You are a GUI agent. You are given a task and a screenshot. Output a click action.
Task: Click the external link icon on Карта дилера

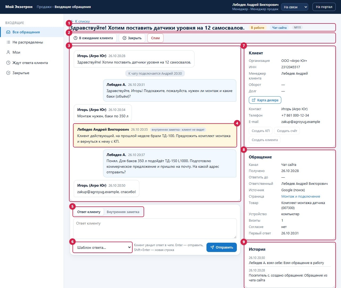254,100
